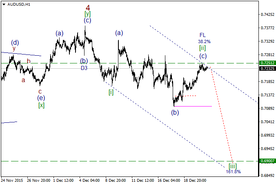Click the 16 Dec 04:00 time label
The height and width of the screenshot is (185, 276).
coord(169,180)
